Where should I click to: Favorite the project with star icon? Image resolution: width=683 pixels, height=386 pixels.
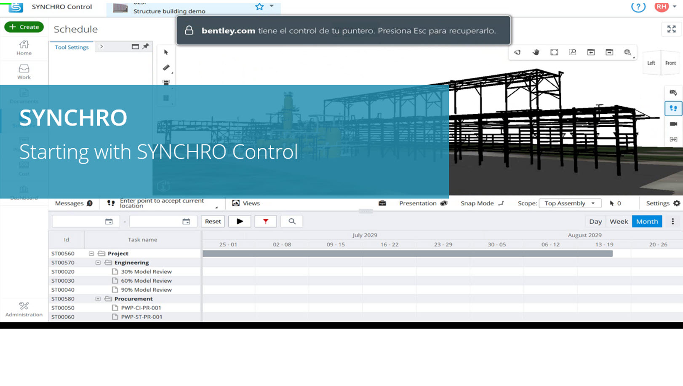[259, 6]
